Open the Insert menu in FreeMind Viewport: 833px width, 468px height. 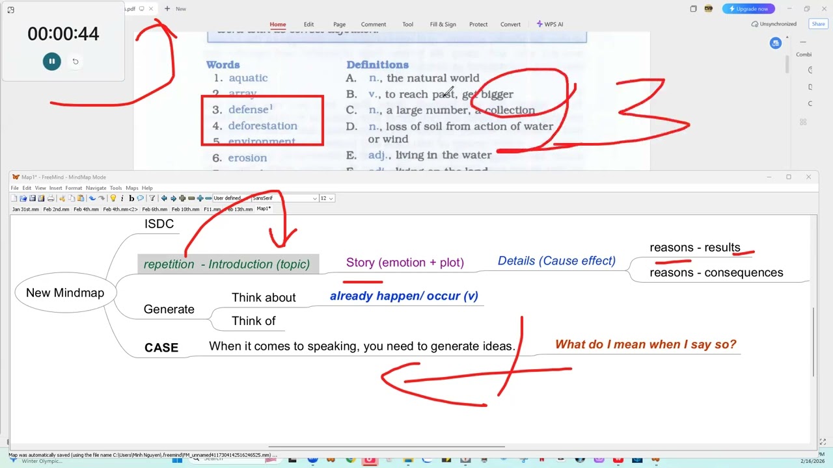pyautogui.click(x=55, y=188)
